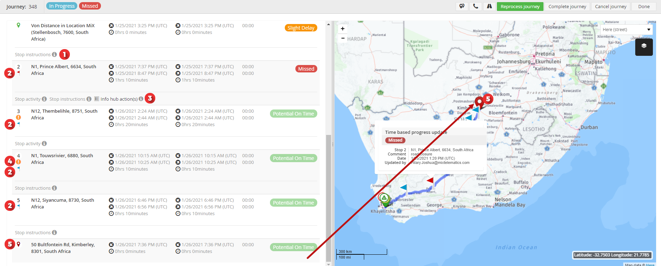Screen dimensions: 661x266
Task: Click the Done button
Action: (644, 6)
